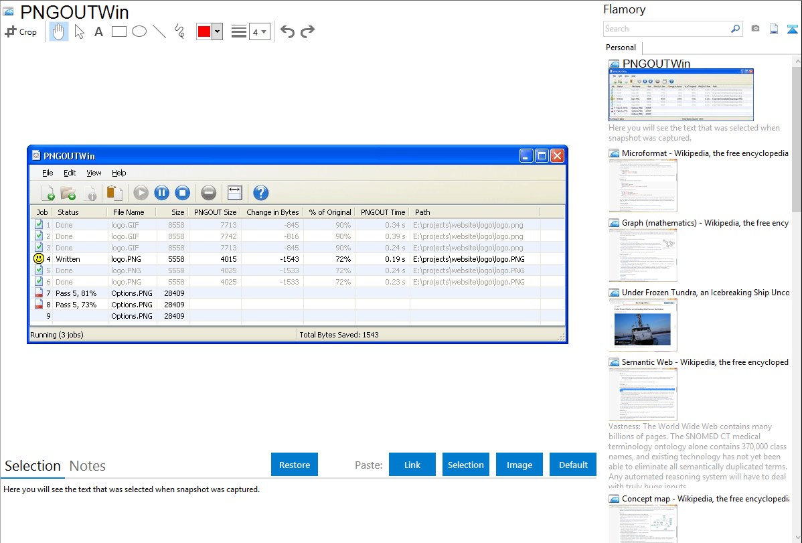This screenshot has height=543, width=802.
Task: Click the "Total Bytes Saved: 1543" status text
Action: (x=339, y=335)
